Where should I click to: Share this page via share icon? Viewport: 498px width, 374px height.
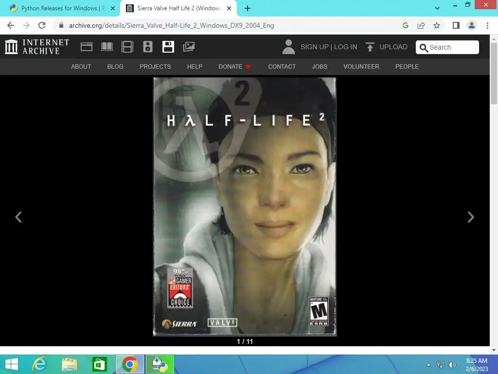(x=421, y=25)
